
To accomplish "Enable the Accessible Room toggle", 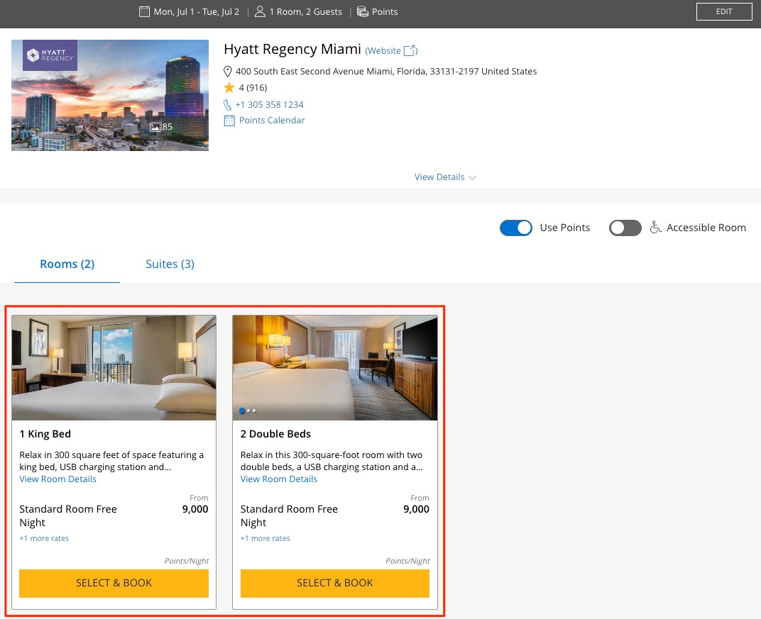I will (x=625, y=228).
